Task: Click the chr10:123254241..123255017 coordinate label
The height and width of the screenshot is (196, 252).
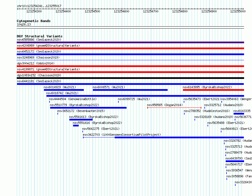Action: (x=39, y=6)
